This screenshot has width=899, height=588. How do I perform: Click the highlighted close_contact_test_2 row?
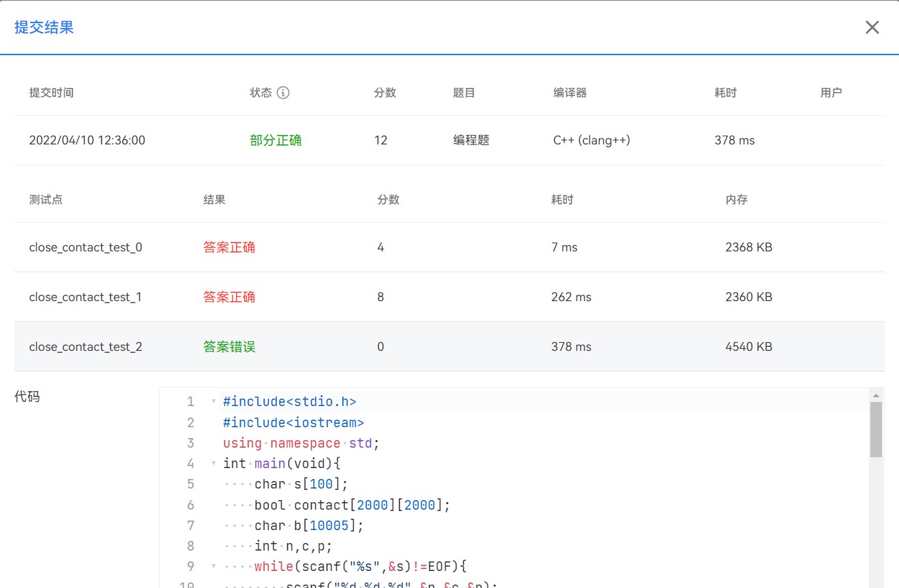(86, 346)
